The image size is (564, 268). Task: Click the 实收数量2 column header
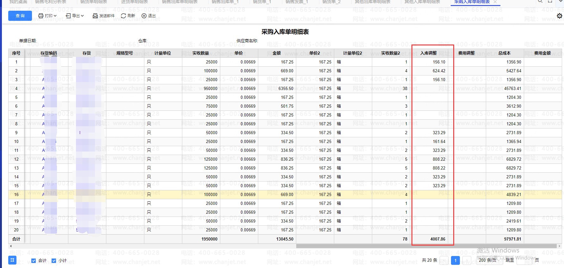(391, 53)
